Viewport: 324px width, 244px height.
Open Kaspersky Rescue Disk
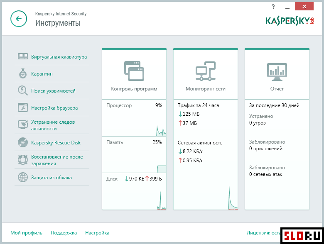click(56, 143)
